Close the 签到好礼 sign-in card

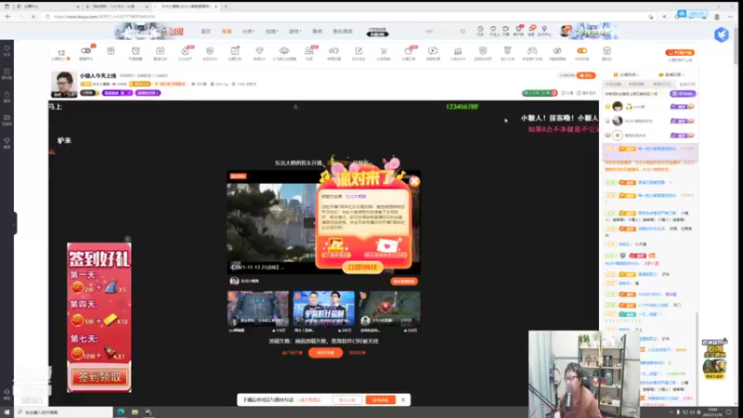[x=127, y=240]
